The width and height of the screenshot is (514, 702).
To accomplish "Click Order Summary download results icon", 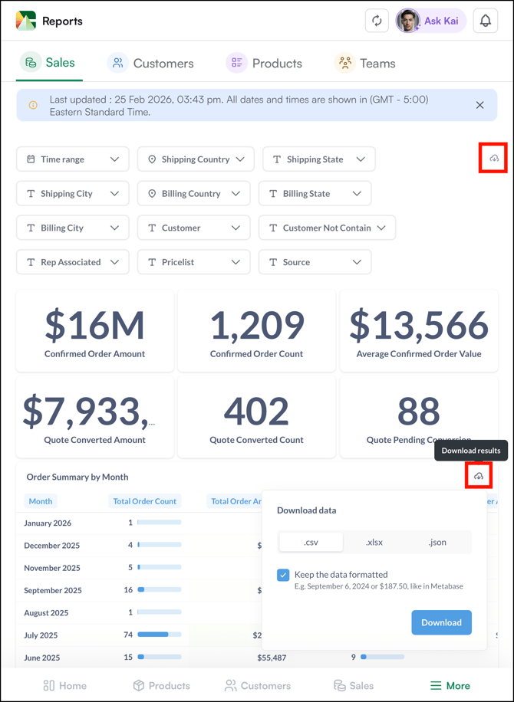I will point(479,477).
